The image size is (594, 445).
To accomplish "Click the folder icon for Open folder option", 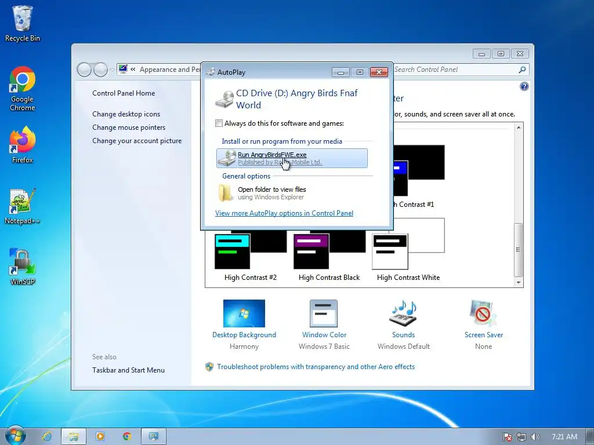I will click(226, 192).
